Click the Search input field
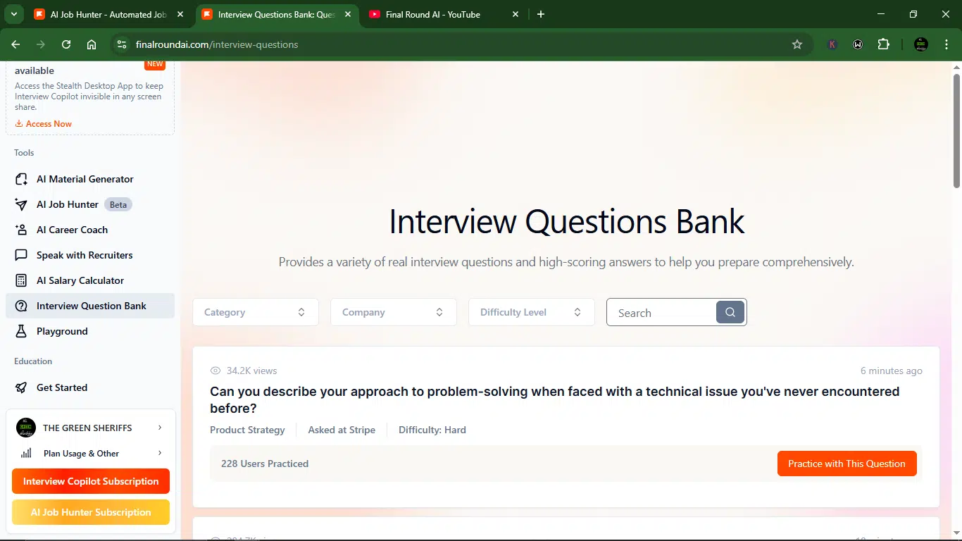Screen dimensions: 962x541 [x=662, y=312]
